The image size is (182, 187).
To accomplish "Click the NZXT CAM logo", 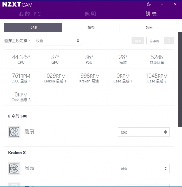I will [17, 4].
